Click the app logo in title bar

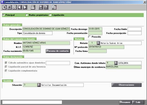(2, 2)
